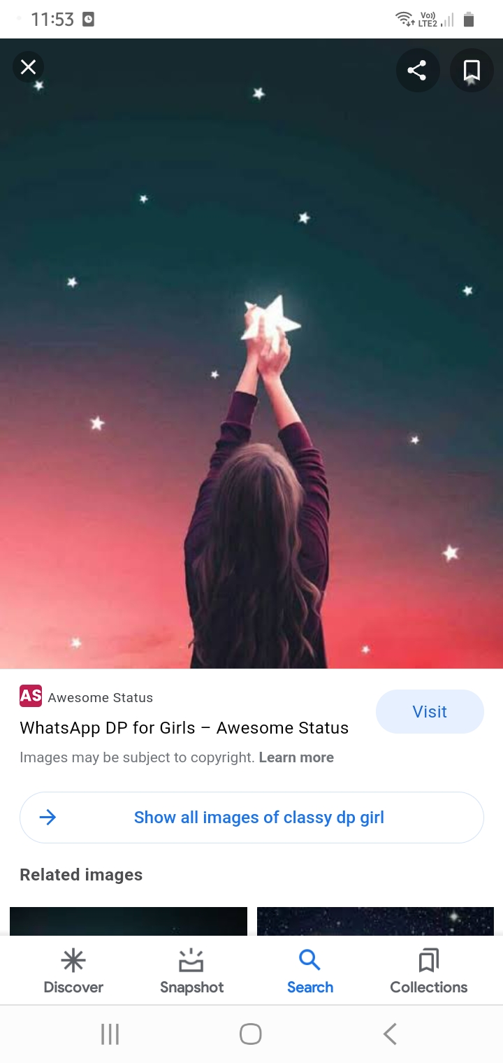
Task: Tap the Awesome Status source name
Action: pyautogui.click(x=100, y=697)
